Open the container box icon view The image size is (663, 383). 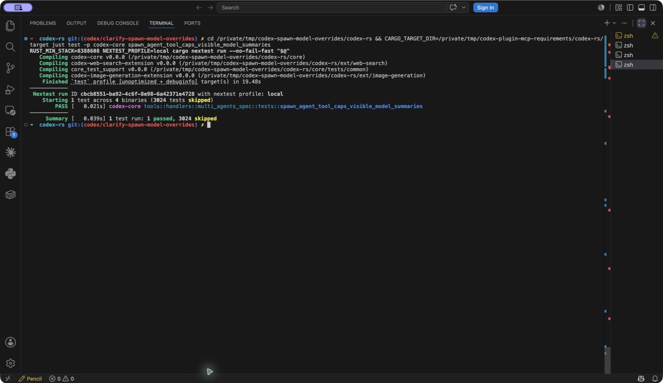click(x=10, y=194)
